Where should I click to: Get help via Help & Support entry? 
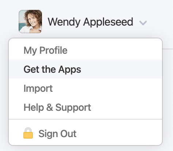click(x=85, y=107)
